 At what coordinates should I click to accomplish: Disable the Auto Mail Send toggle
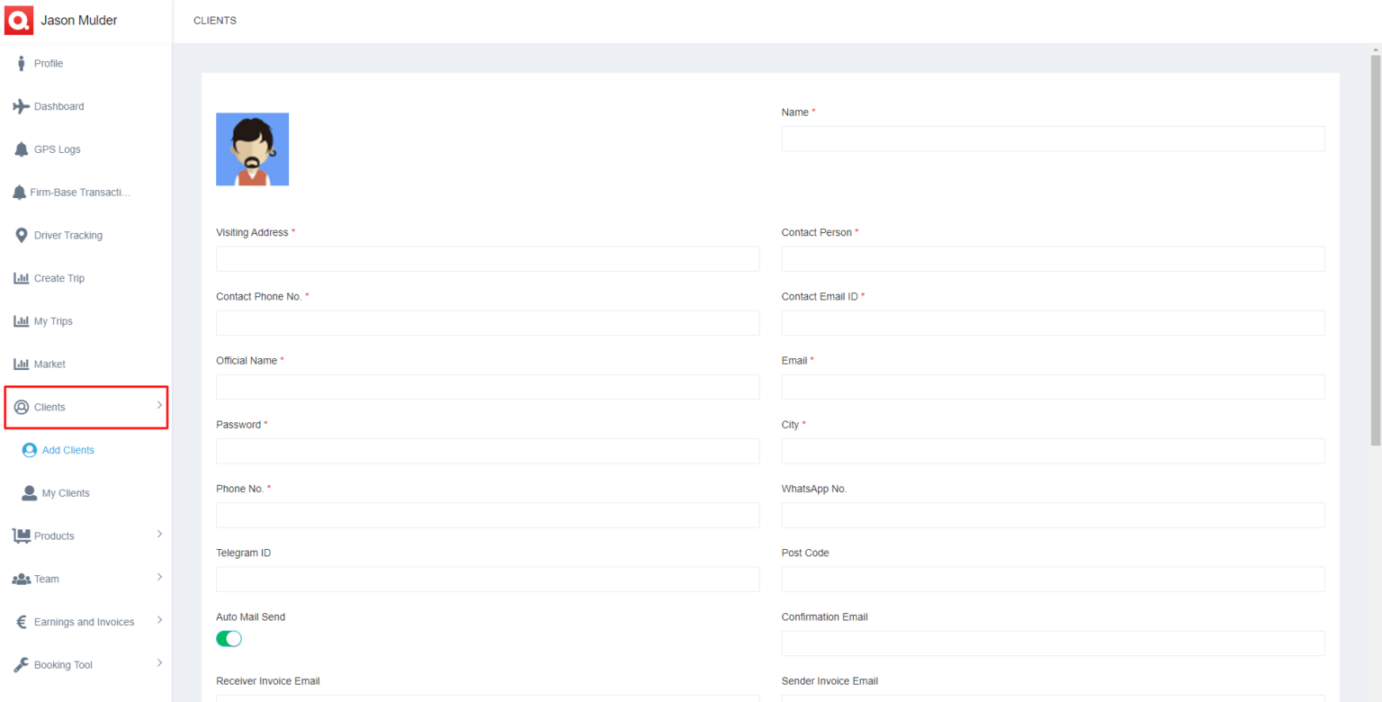tap(229, 638)
